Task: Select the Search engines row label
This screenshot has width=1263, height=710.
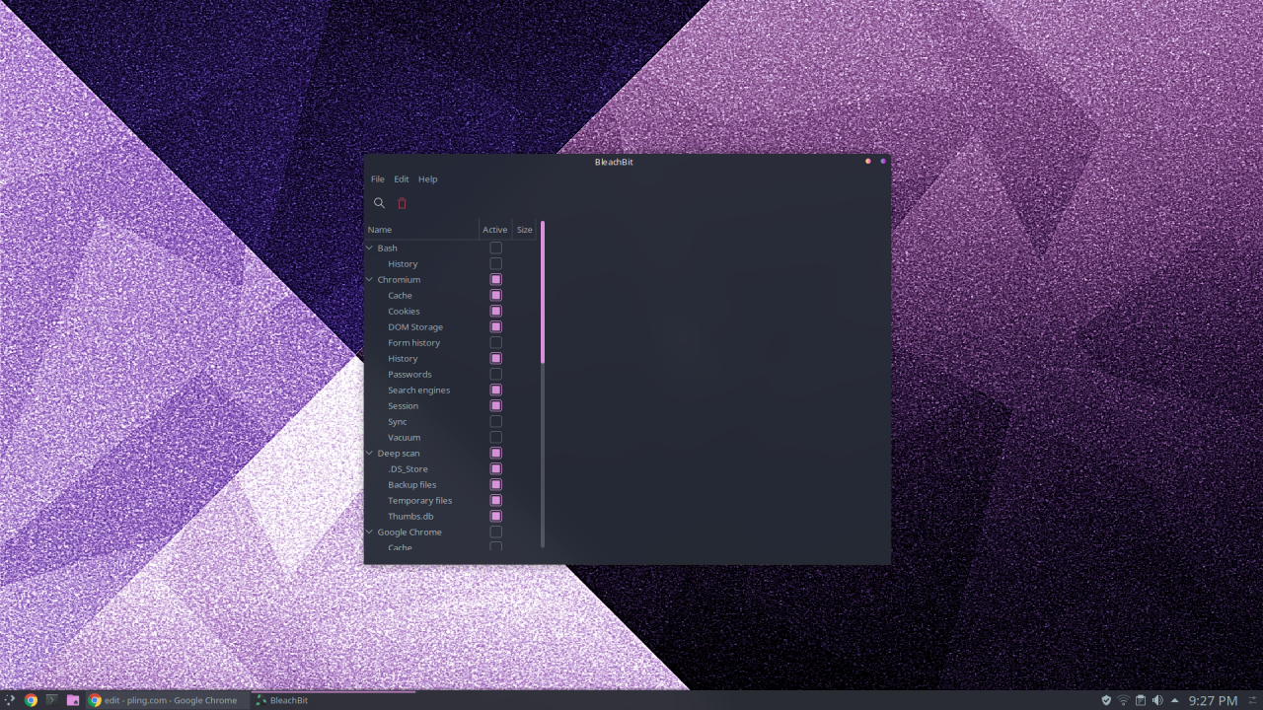Action: [418, 390]
